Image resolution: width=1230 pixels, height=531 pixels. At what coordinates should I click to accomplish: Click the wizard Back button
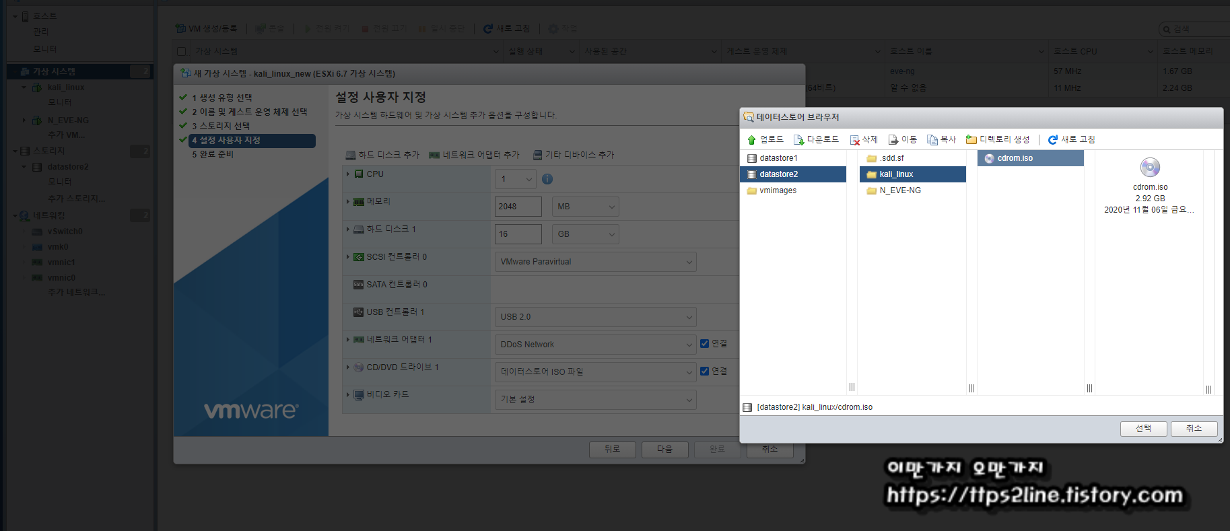(612, 449)
